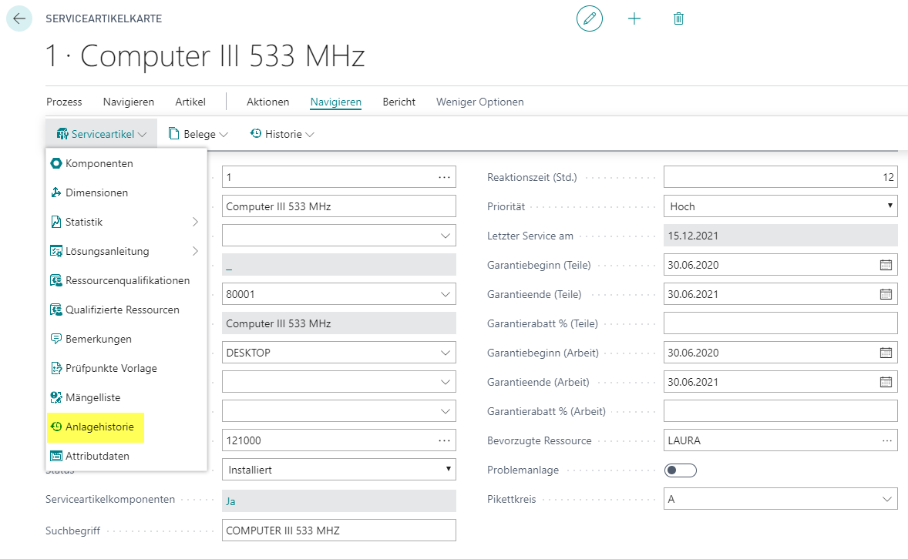This screenshot has height=559, width=908.
Task: Open the Aktionen tab
Action: (x=267, y=102)
